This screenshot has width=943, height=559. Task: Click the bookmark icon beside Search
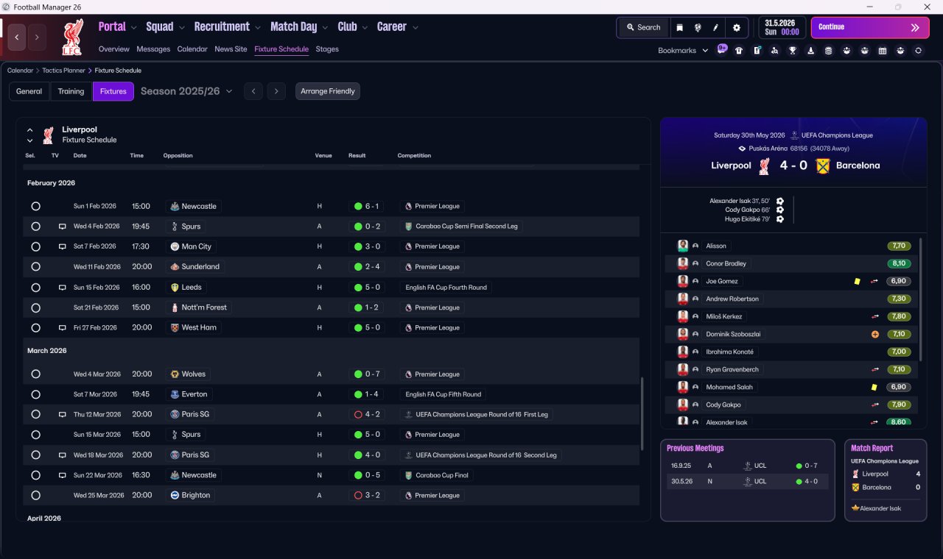(x=679, y=27)
